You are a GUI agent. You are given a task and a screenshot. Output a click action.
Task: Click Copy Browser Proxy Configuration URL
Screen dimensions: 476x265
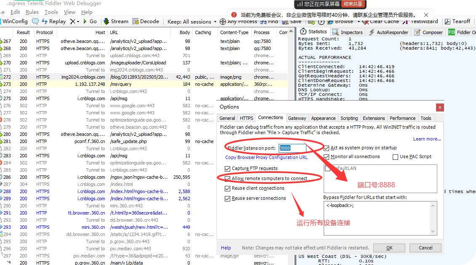(266, 158)
